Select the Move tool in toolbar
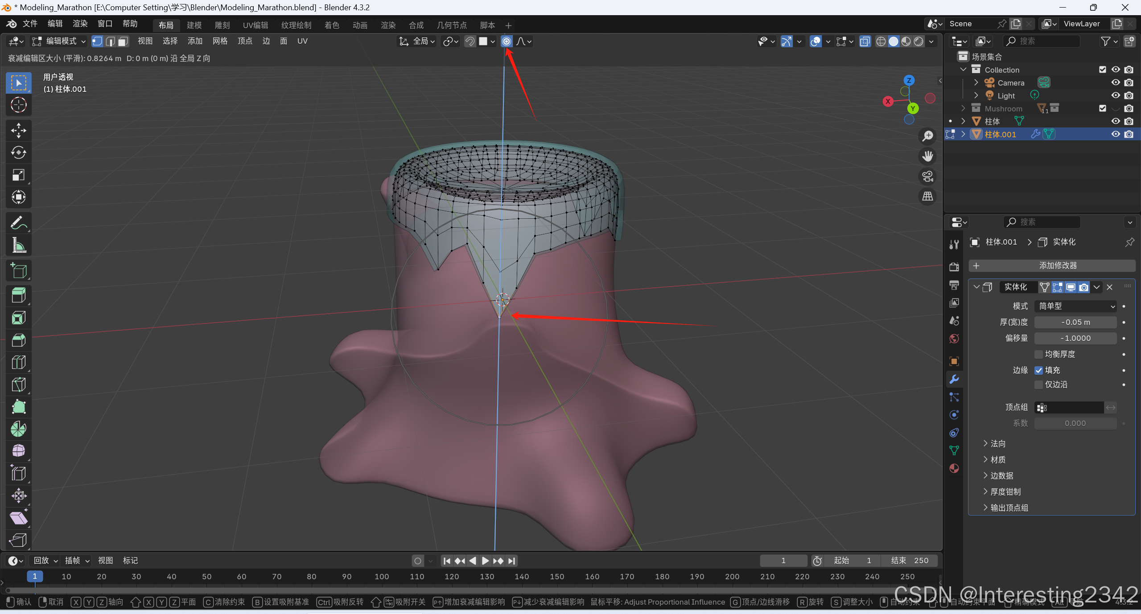 pos(18,131)
